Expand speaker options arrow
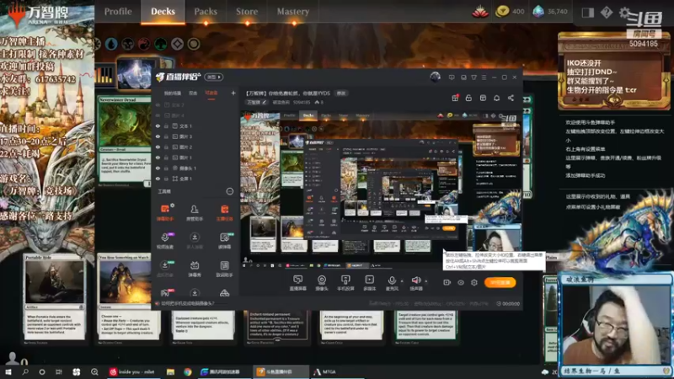Image resolution: width=674 pixels, height=379 pixels. pyautogui.click(x=426, y=281)
